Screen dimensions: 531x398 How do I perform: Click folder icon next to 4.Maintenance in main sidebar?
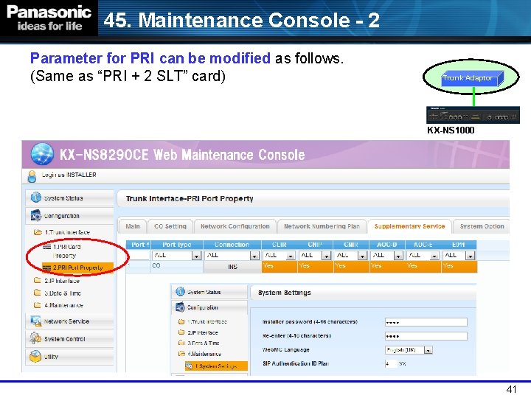coord(38,304)
